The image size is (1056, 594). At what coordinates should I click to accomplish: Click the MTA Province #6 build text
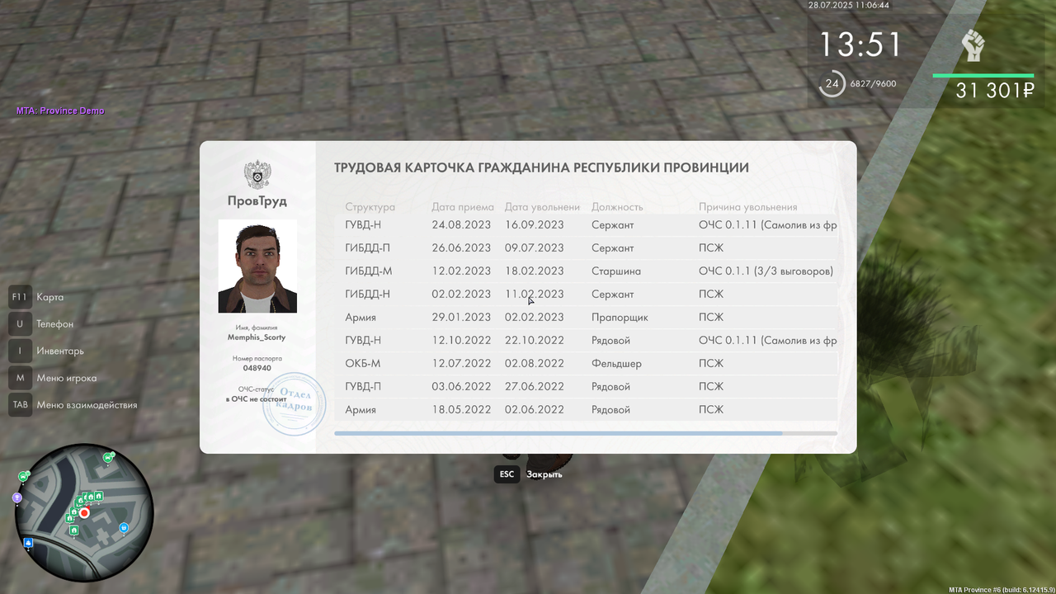click(x=1002, y=589)
